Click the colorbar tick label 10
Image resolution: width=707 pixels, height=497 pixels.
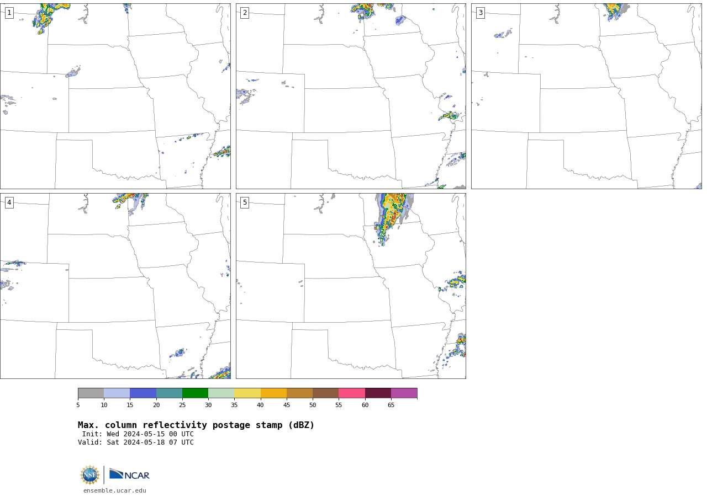(104, 405)
